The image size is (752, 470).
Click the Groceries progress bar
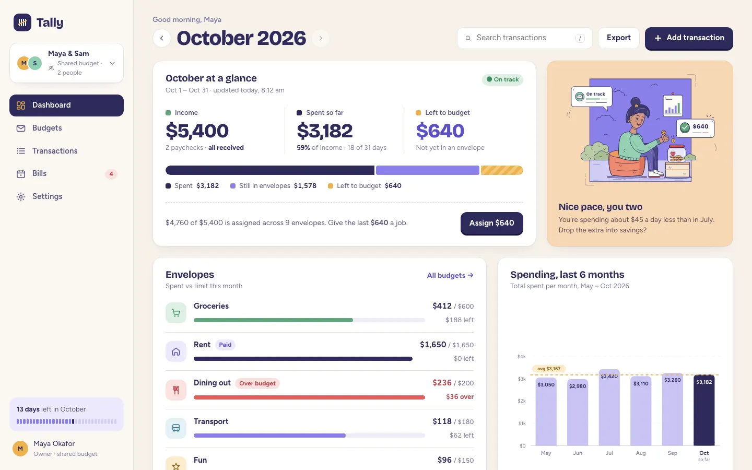(309, 320)
